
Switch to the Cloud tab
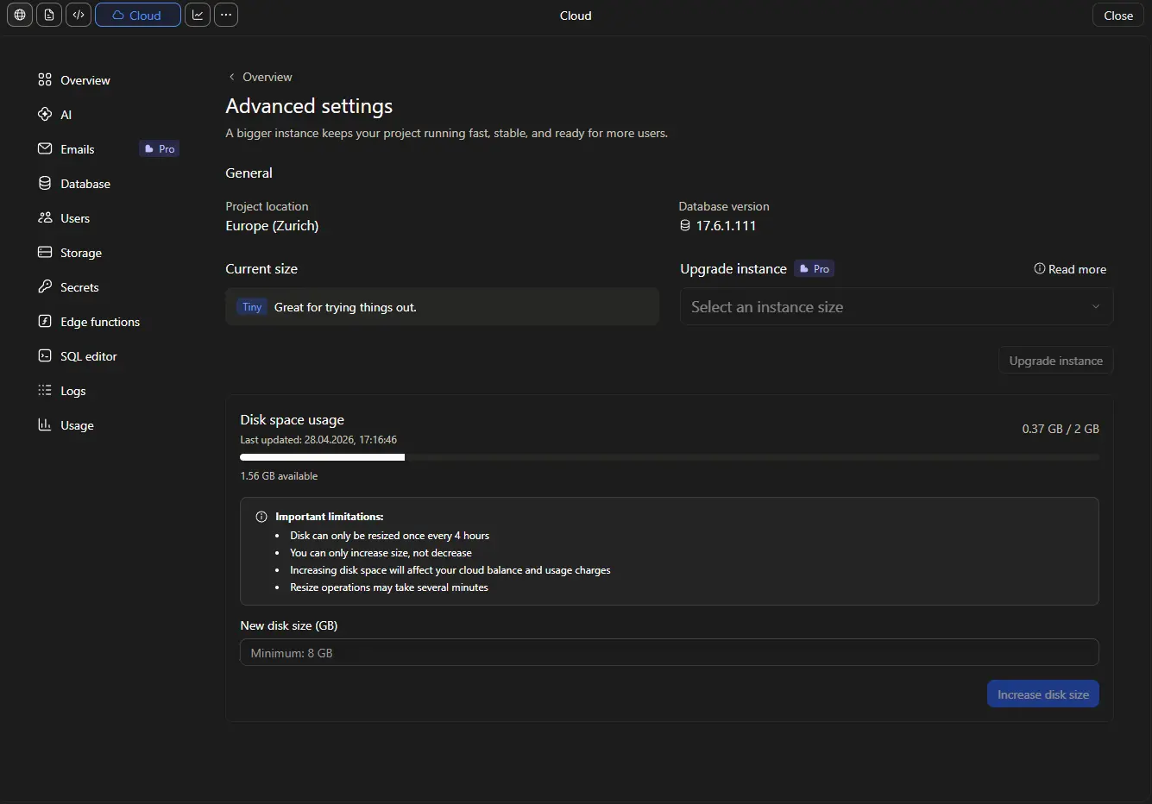137,15
